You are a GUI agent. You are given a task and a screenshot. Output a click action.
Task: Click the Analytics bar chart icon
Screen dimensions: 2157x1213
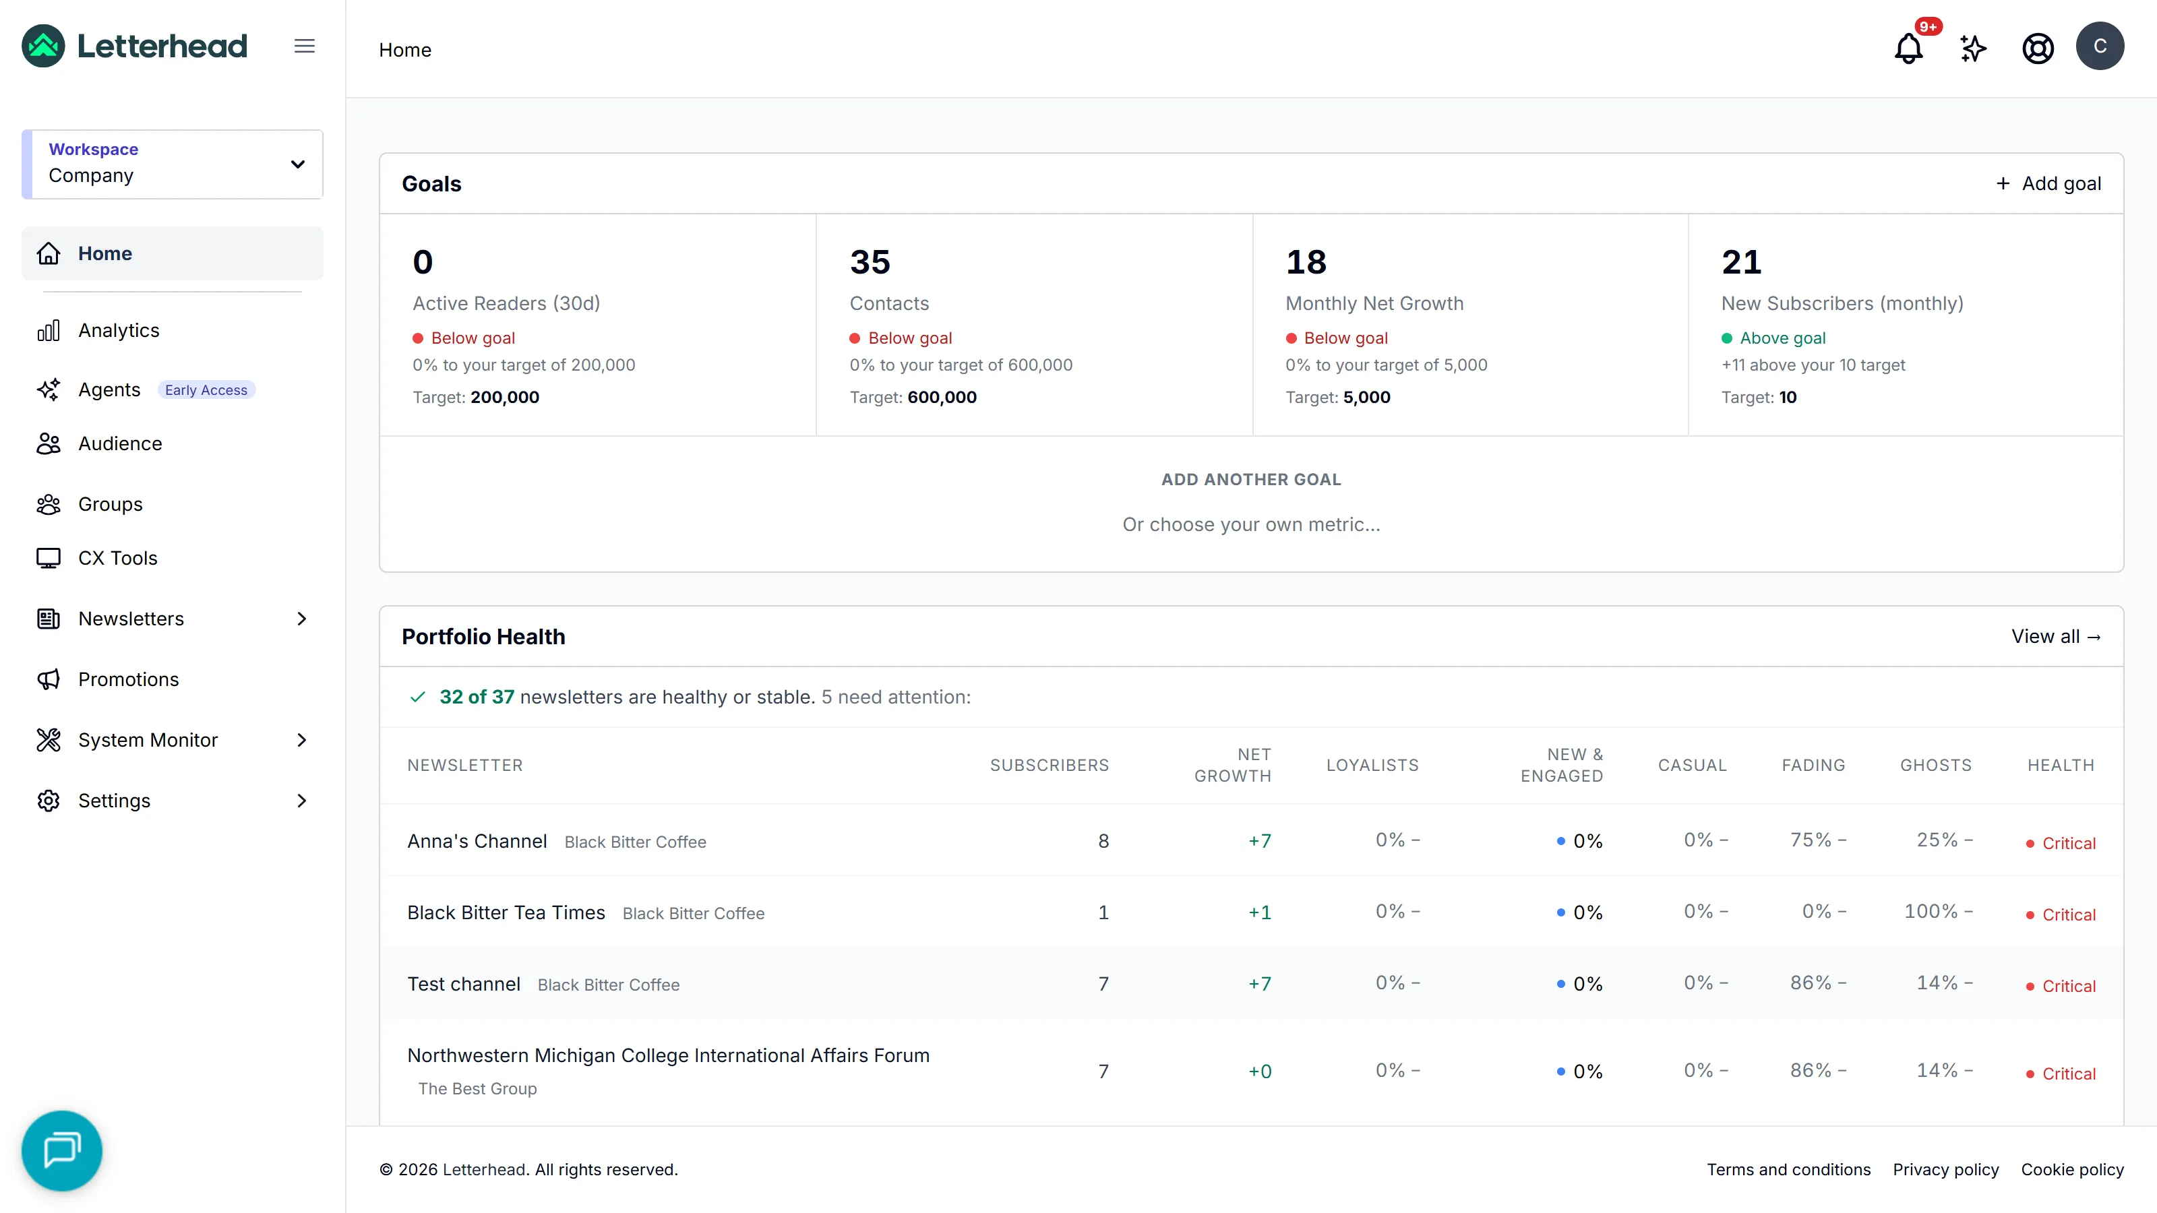click(x=49, y=330)
